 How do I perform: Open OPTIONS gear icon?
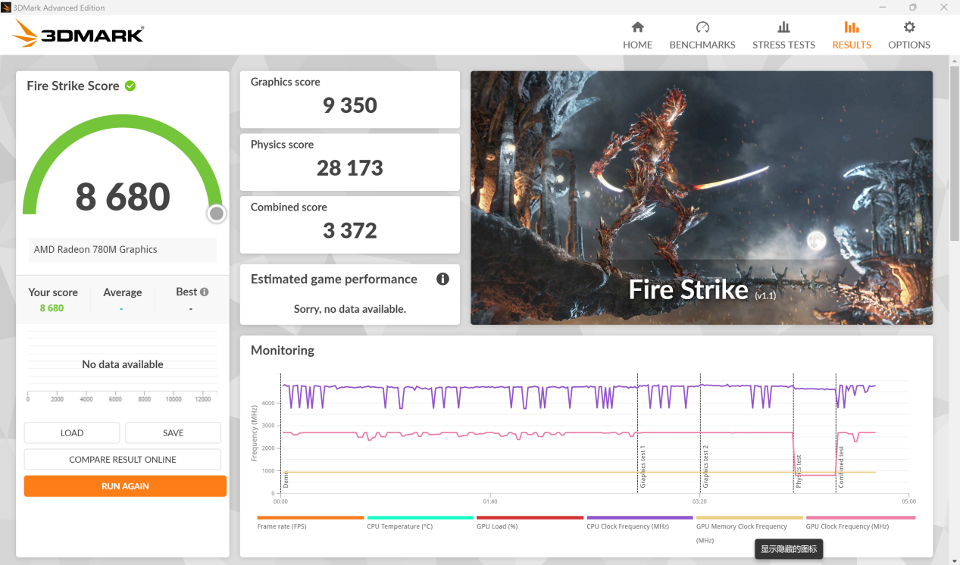pyautogui.click(x=909, y=27)
